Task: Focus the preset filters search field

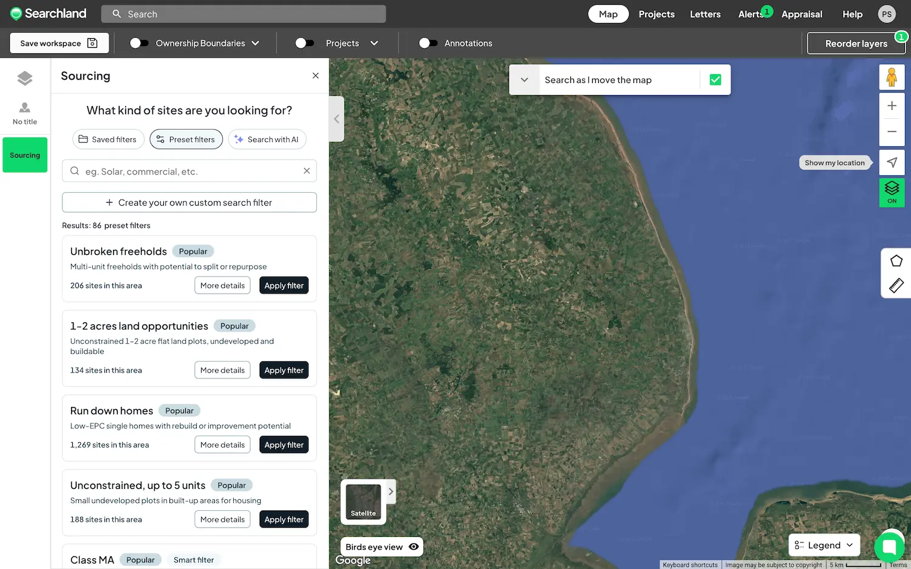Action: click(x=189, y=171)
